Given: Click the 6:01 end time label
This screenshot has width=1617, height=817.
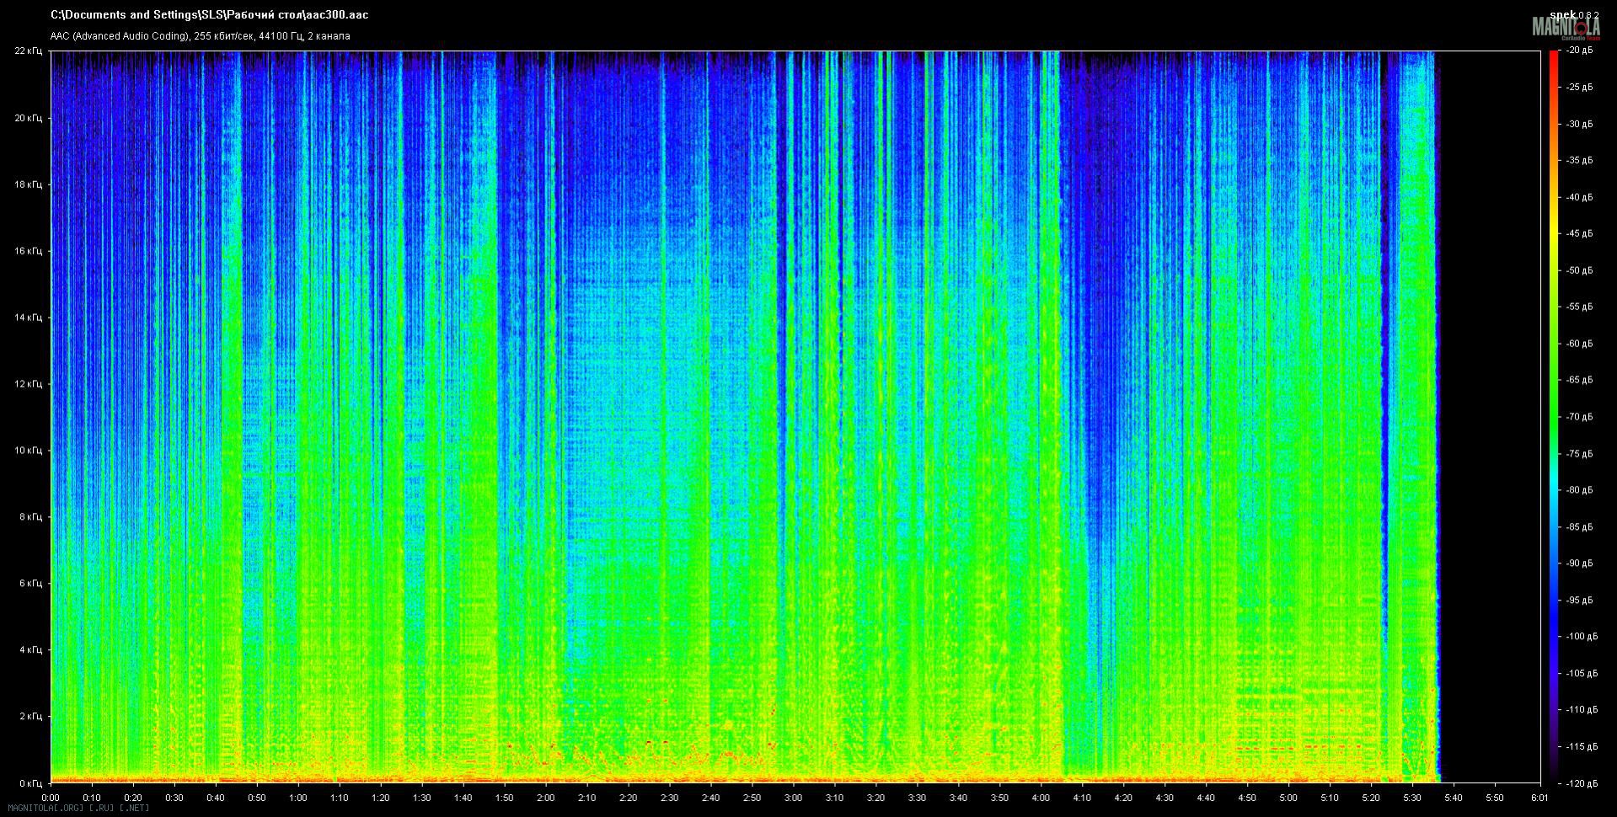Looking at the screenshot, I should pyautogui.click(x=1539, y=798).
